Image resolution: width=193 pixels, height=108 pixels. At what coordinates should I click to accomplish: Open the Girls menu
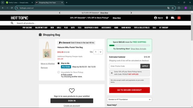(x=59, y=28)
